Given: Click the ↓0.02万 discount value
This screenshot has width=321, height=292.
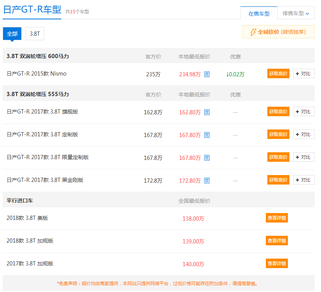Looking at the screenshot, I should click(235, 74).
